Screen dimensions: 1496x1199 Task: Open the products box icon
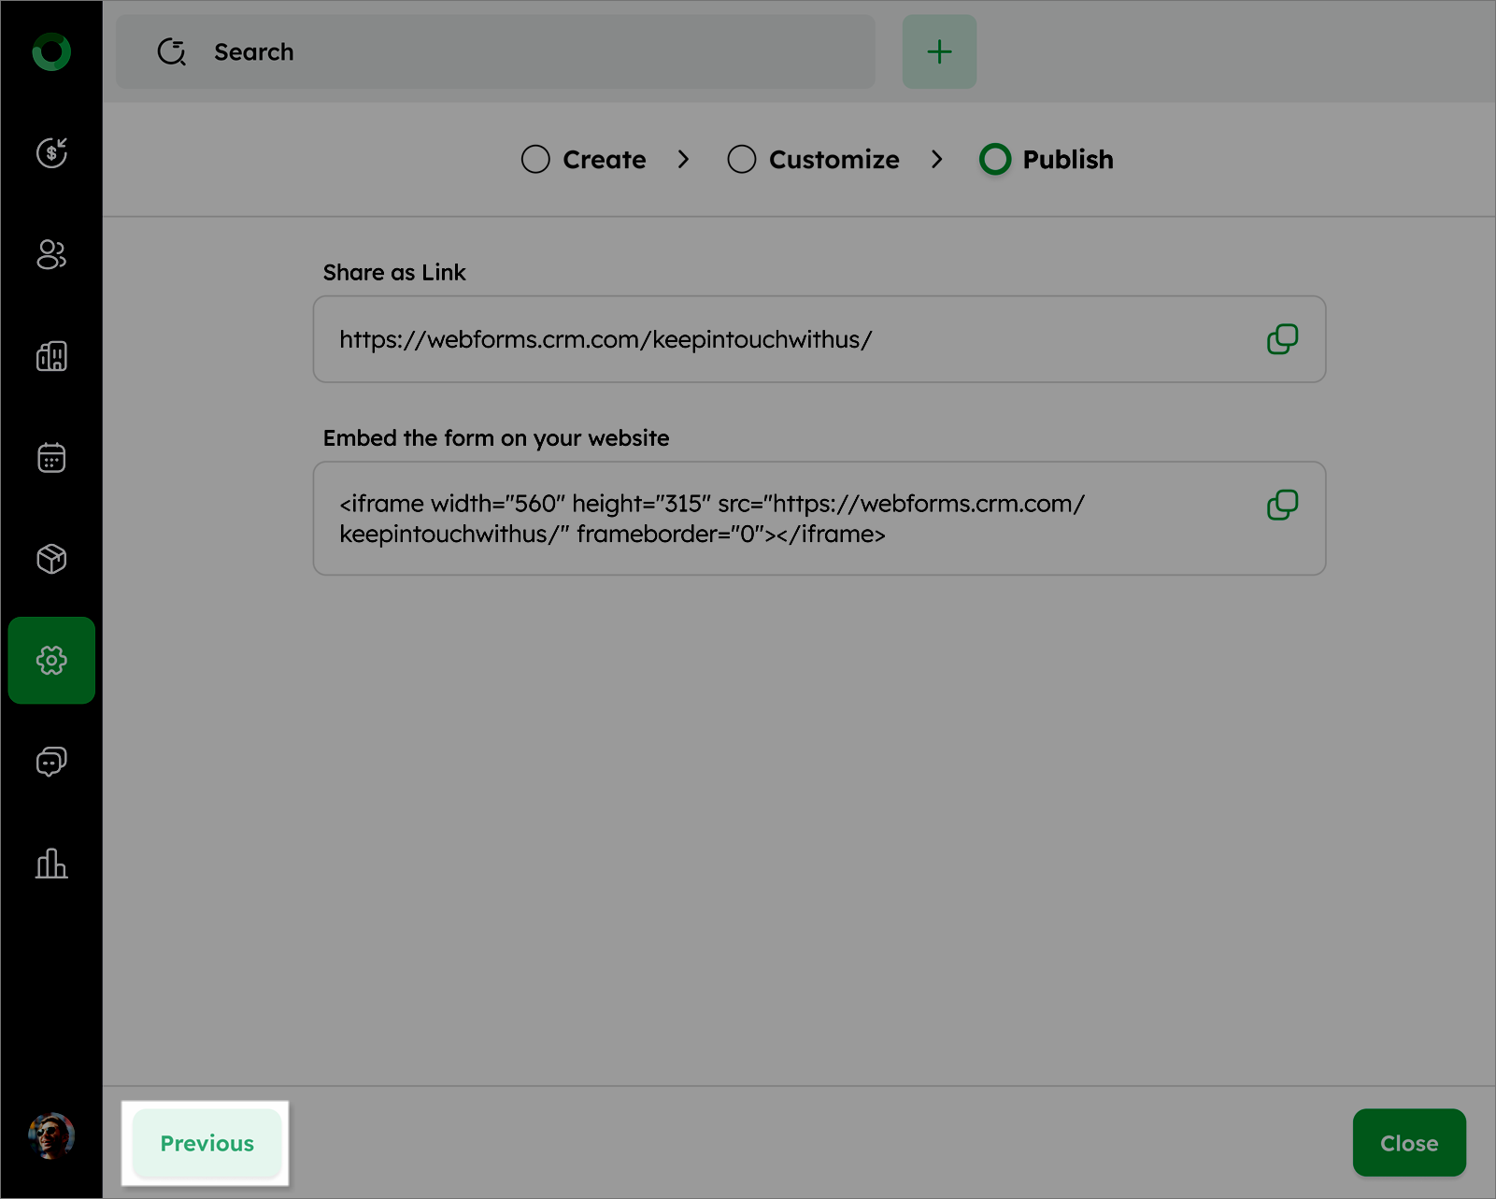[x=51, y=559]
